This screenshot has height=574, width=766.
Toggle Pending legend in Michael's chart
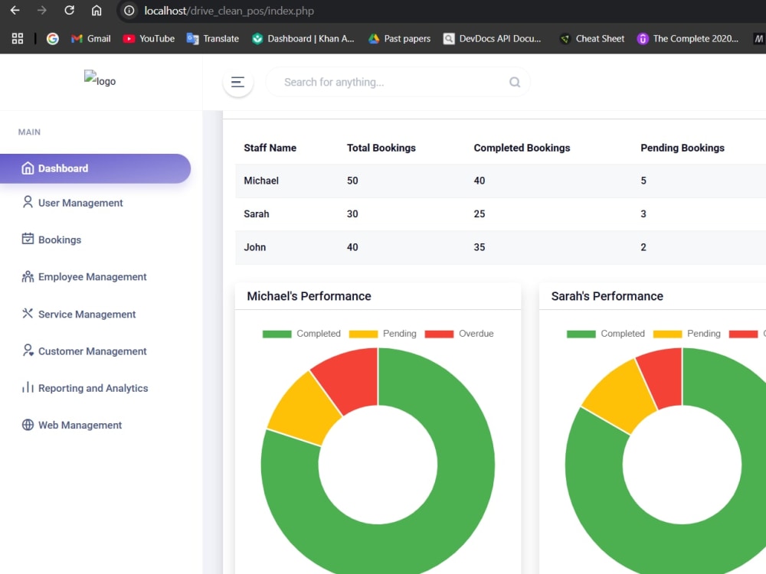pos(382,334)
